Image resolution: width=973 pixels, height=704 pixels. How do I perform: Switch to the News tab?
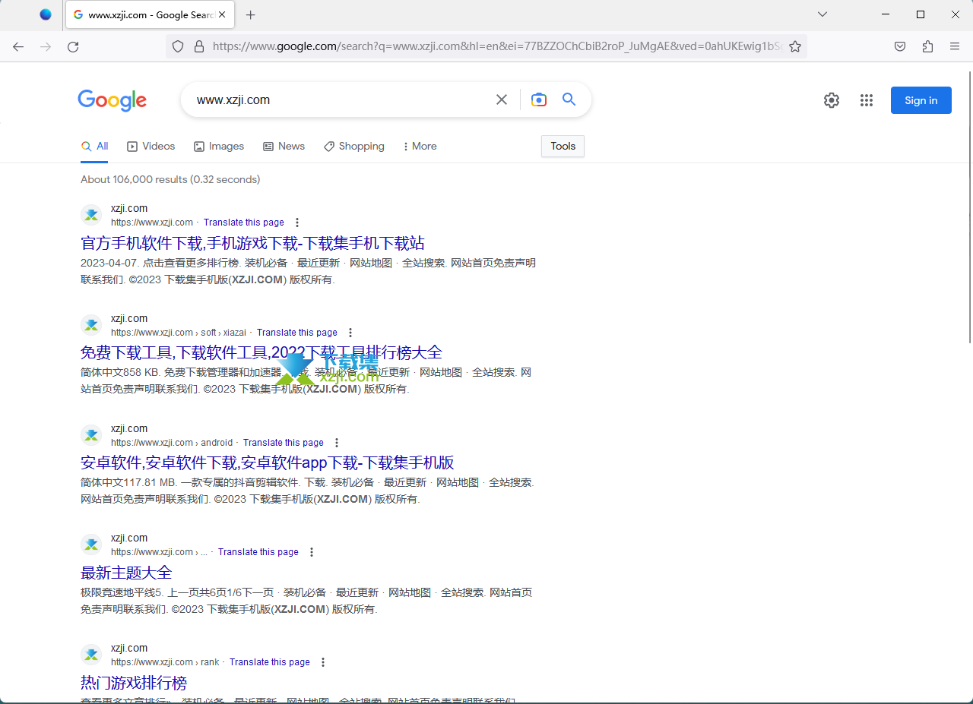point(284,146)
